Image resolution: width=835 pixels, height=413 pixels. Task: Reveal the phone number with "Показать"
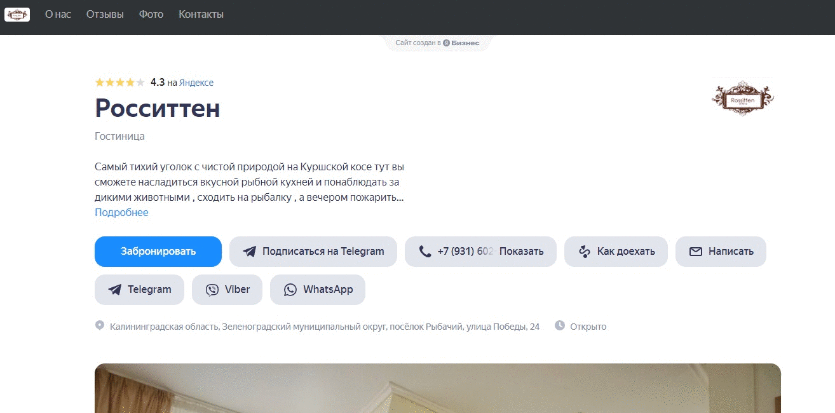522,252
